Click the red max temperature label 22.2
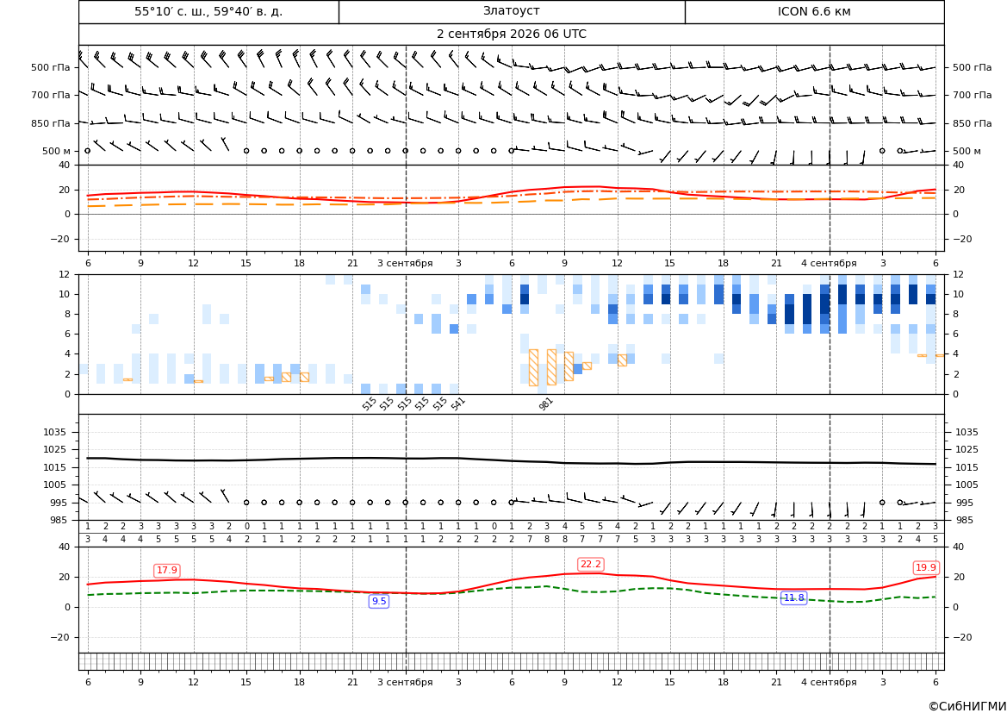 pos(590,565)
